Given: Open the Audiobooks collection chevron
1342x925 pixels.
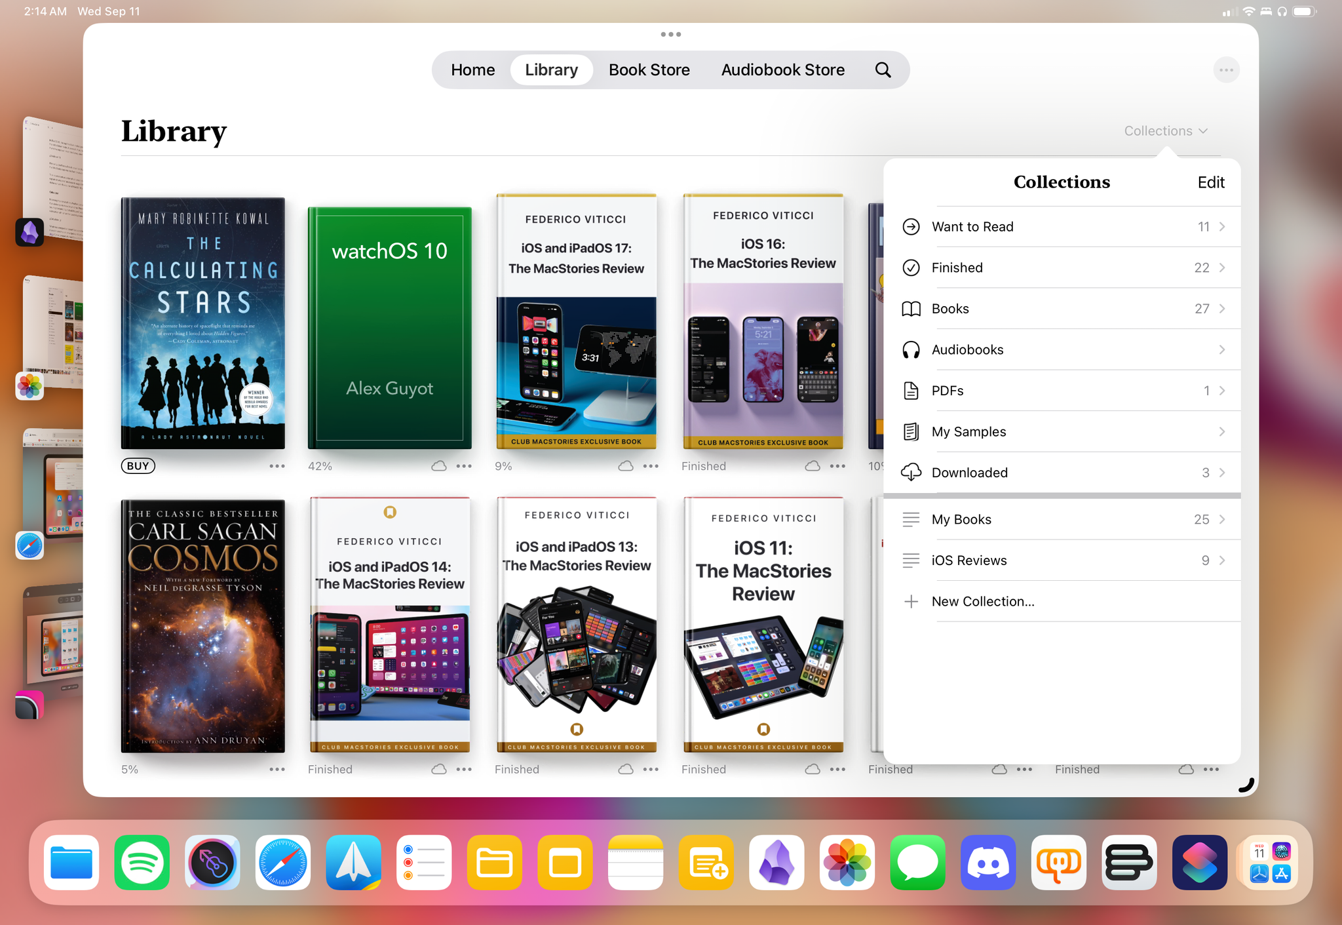Looking at the screenshot, I should point(1222,349).
